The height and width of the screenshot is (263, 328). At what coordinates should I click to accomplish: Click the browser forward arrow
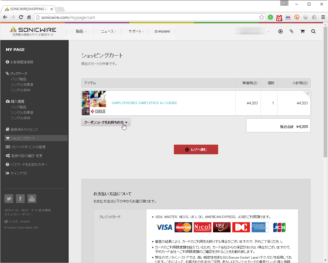(13, 17)
